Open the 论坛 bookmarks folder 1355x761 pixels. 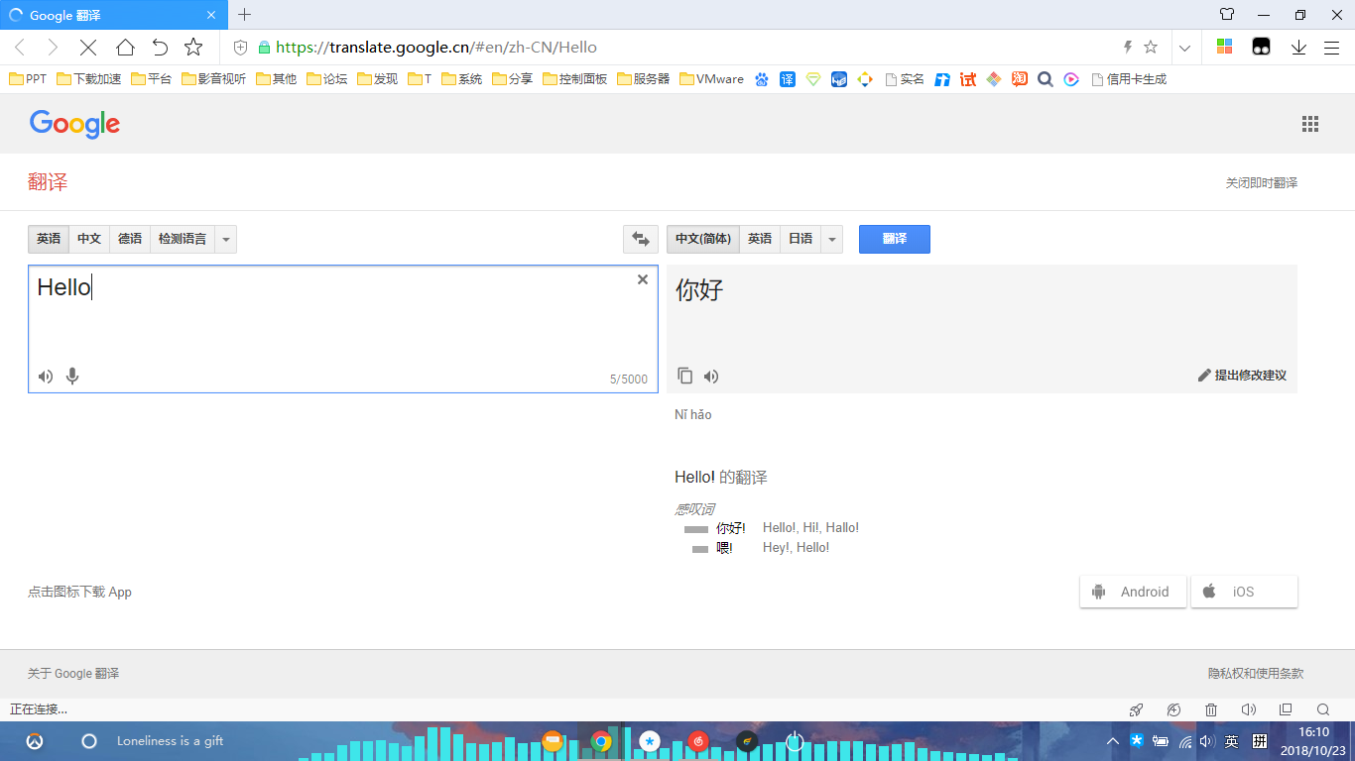coord(327,79)
